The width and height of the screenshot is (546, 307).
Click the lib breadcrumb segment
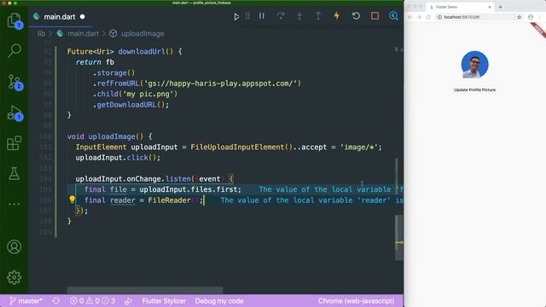[x=41, y=34]
